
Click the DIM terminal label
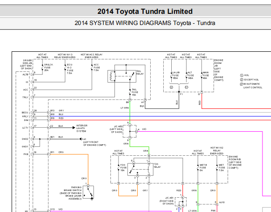[26, 120]
